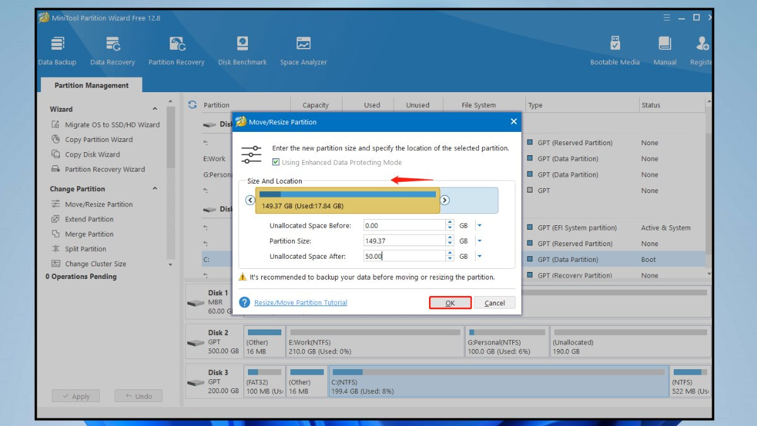Collapse the Wizard section
757x426 pixels.
click(155, 109)
